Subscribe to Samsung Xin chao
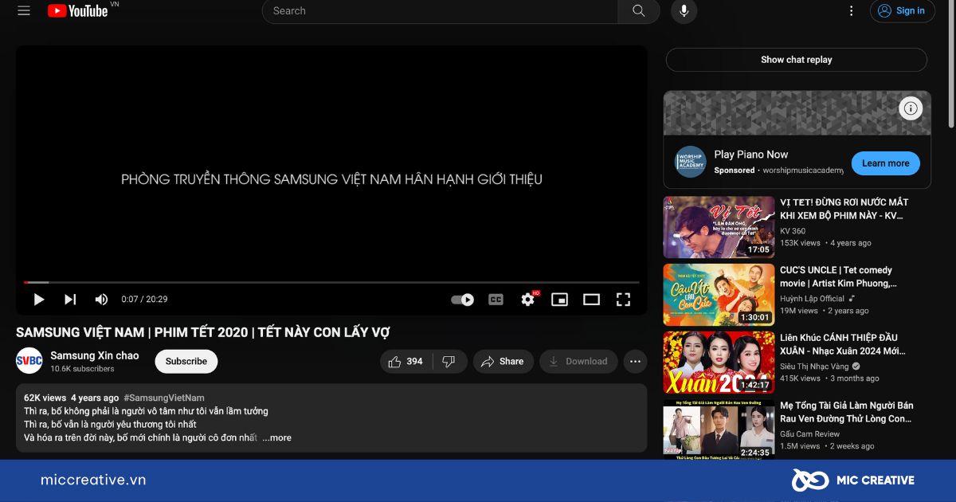Screen dimensions: 956x502 point(186,362)
